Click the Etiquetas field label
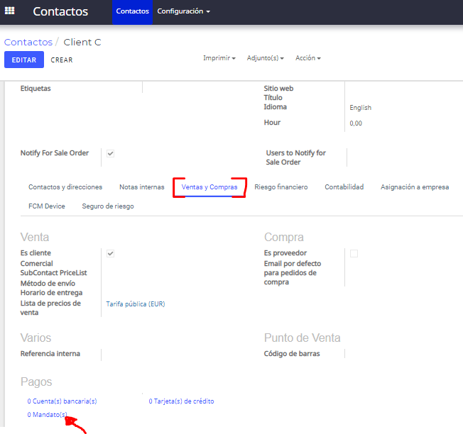463x434 pixels. pyautogui.click(x=36, y=89)
